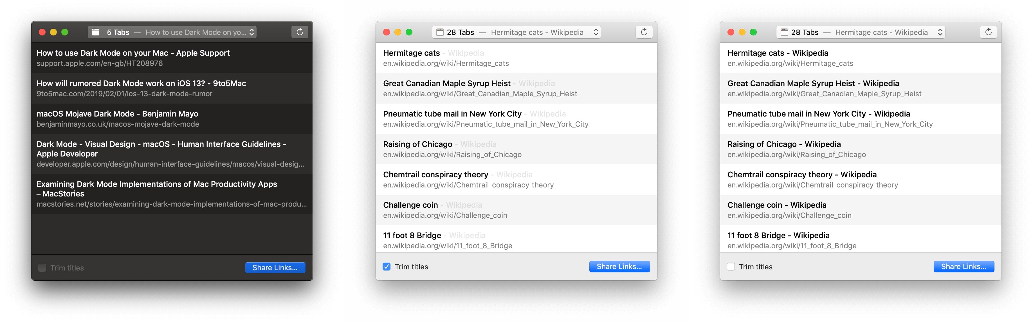Viewport: 1033px width, 322px height.
Task: Click the reload icon in the dark window
Action: point(300,32)
